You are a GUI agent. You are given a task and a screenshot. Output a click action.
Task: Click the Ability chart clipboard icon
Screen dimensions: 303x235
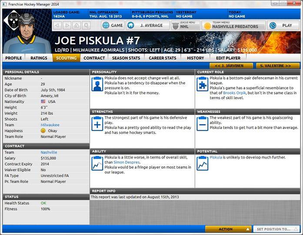click(x=97, y=164)
